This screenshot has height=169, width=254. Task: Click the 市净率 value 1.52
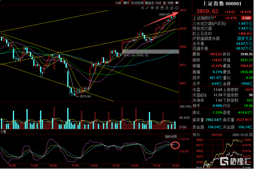point(219,100)
